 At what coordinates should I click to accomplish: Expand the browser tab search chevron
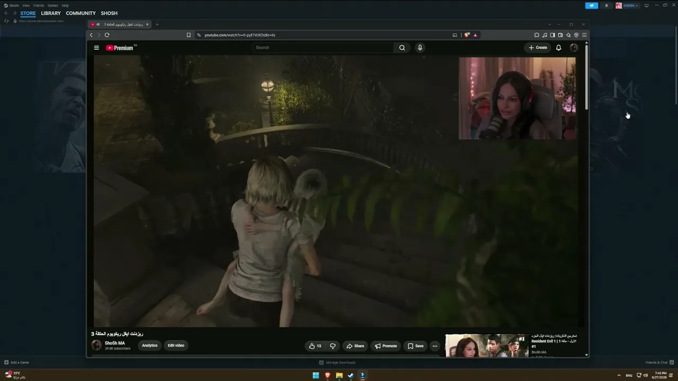[x=549, y=24]
